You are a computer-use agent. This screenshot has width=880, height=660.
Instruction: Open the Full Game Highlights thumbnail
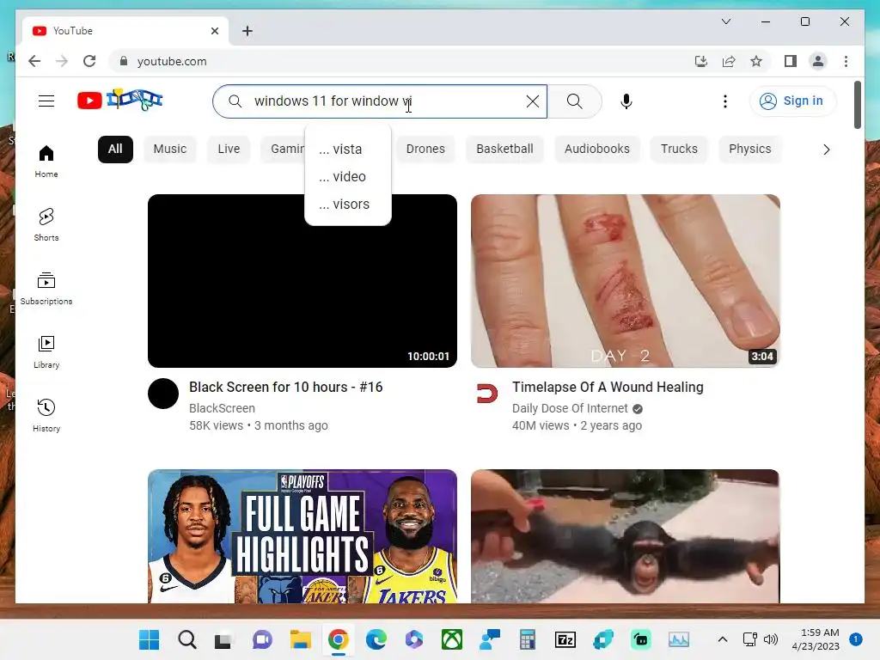302,536
